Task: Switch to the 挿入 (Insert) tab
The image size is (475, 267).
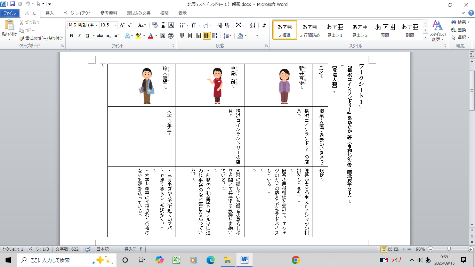Action: (x=49, y=13)
